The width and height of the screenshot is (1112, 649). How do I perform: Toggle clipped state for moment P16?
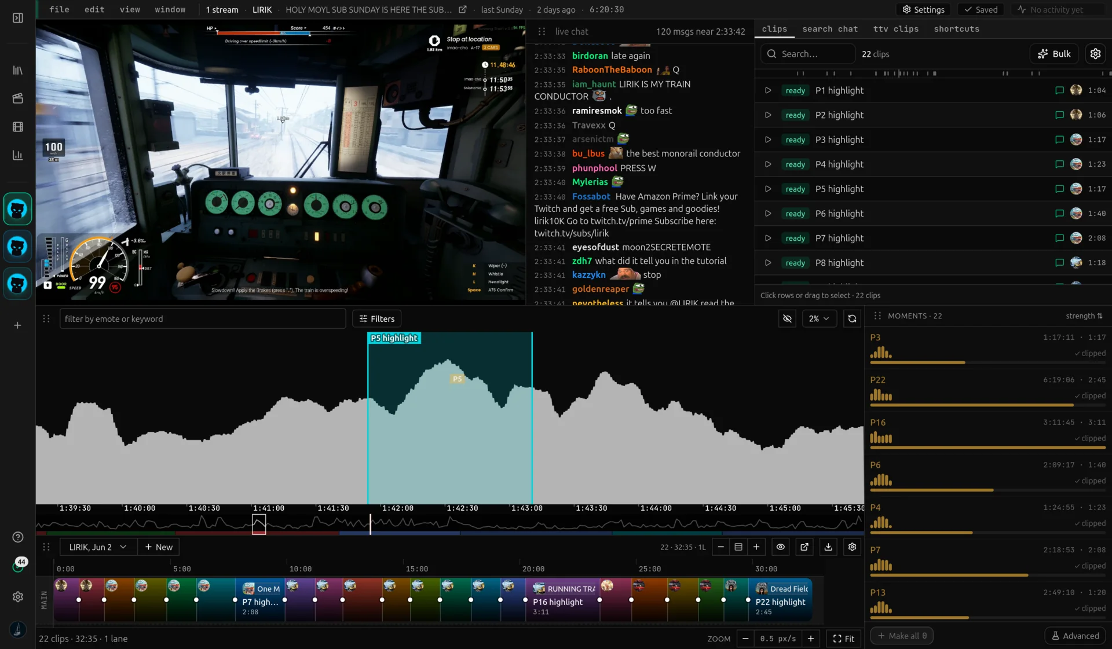pos(1090,439)
